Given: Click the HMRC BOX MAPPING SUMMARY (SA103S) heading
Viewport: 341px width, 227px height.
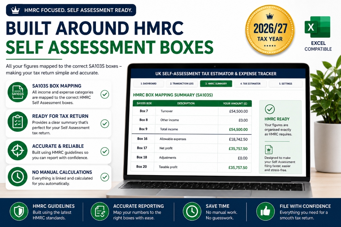Looking at the screenshot, I should [x=173, y=95].
